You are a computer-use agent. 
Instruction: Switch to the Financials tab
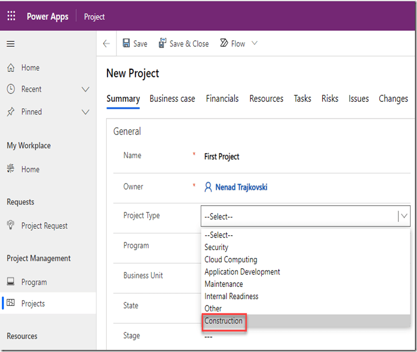tap(222, 99)
